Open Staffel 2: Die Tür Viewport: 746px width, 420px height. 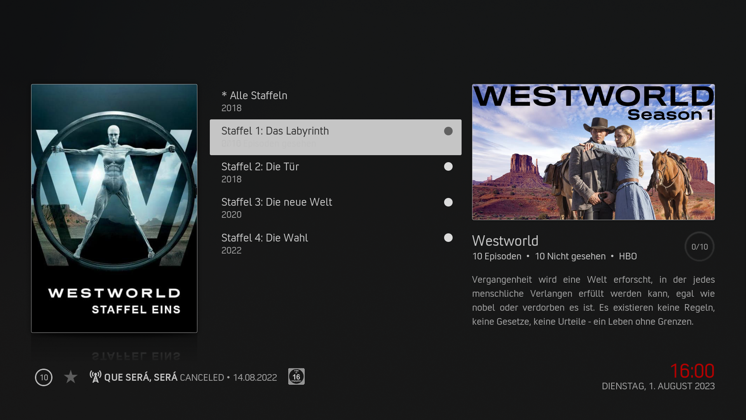coord(335,173)
